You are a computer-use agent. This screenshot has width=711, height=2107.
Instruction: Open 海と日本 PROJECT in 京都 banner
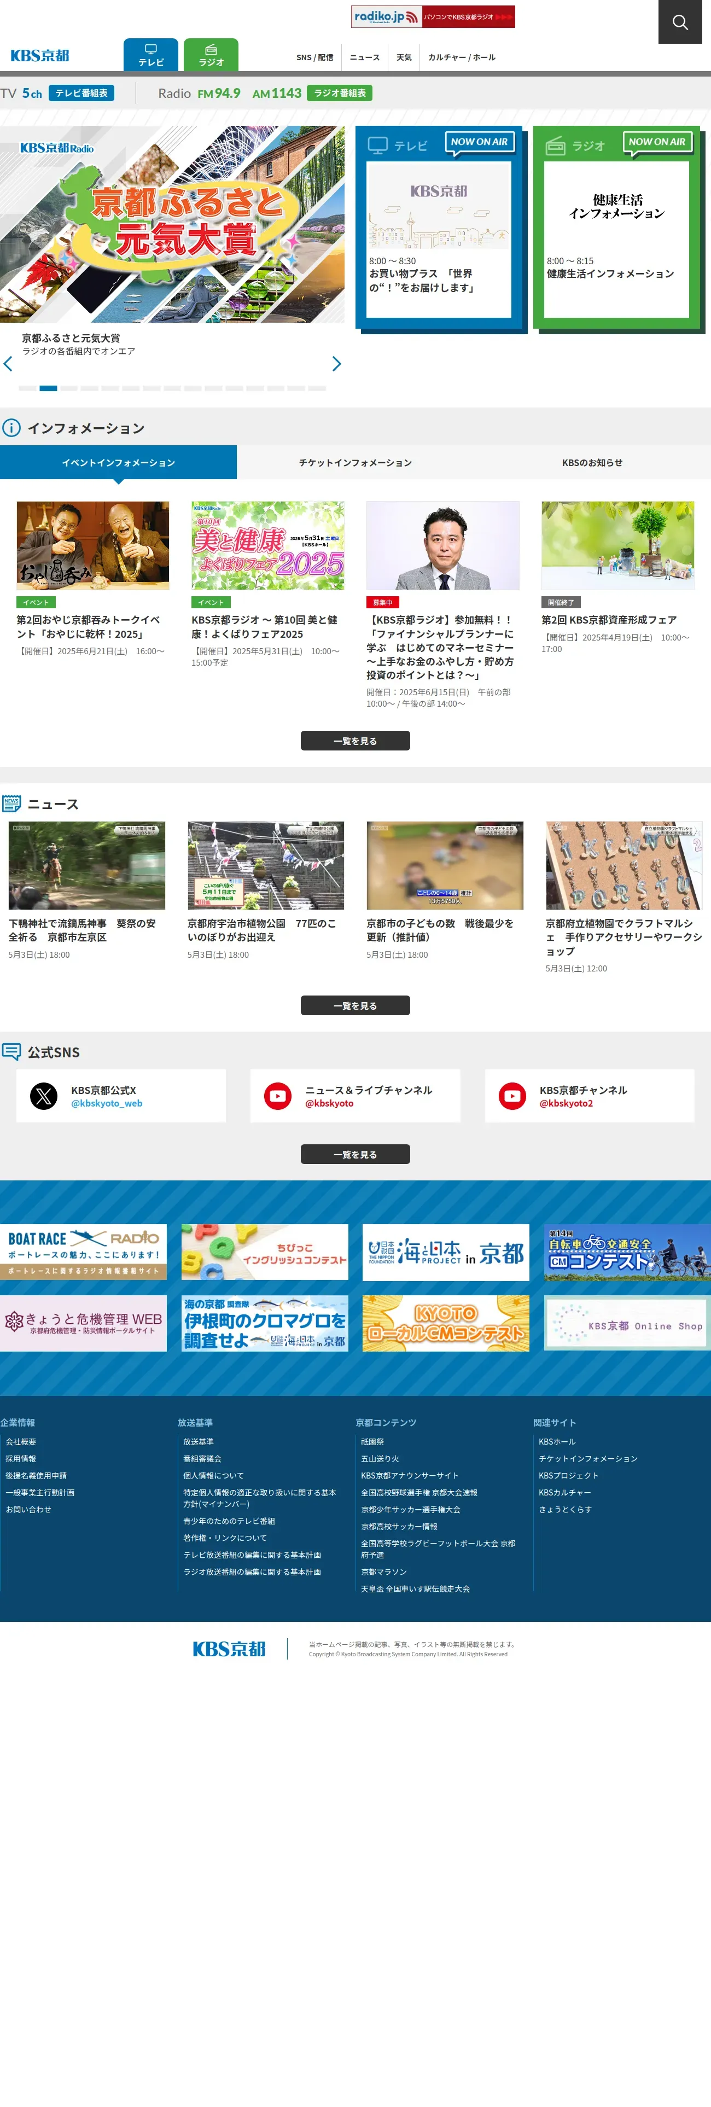(x=446, y=1252)
